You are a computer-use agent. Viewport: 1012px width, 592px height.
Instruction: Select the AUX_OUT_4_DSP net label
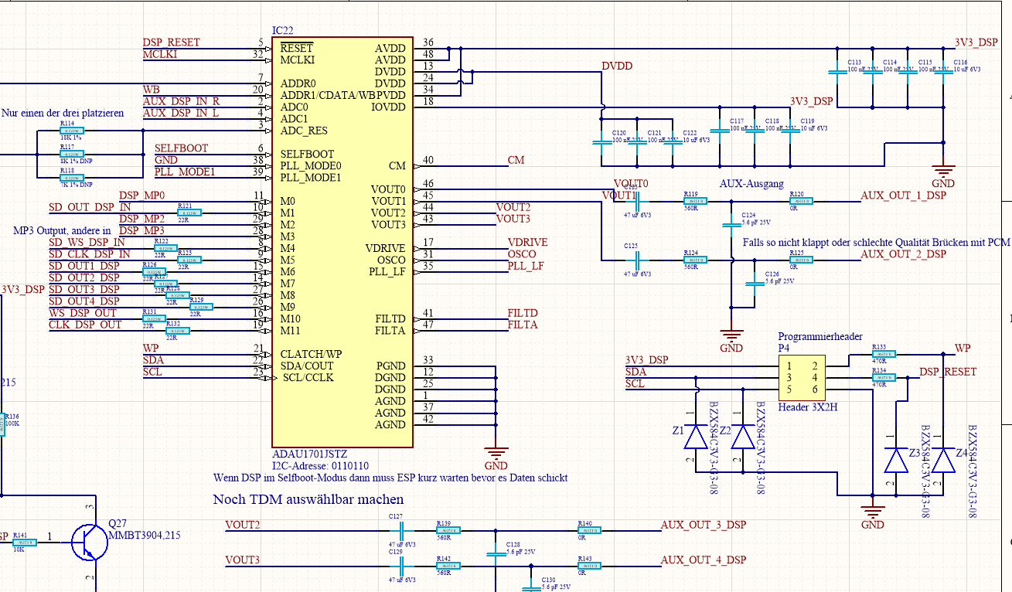point(703,560)
